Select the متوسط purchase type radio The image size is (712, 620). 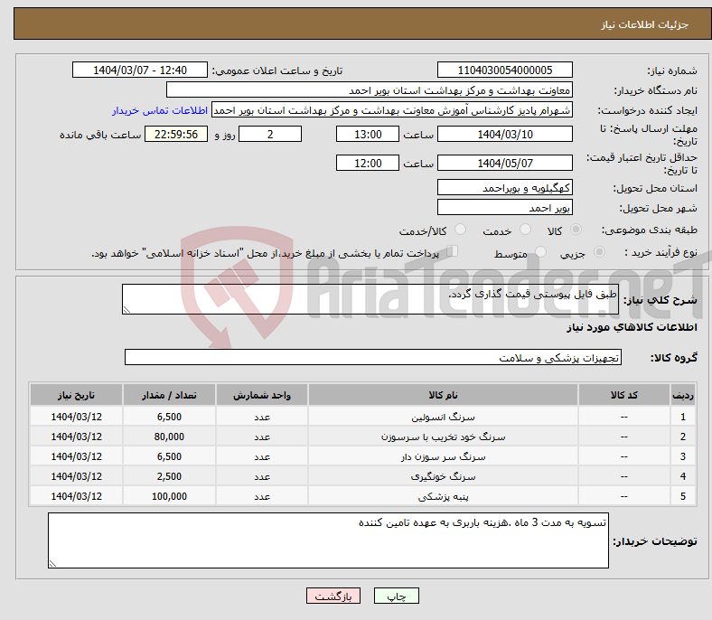[541, 251]
